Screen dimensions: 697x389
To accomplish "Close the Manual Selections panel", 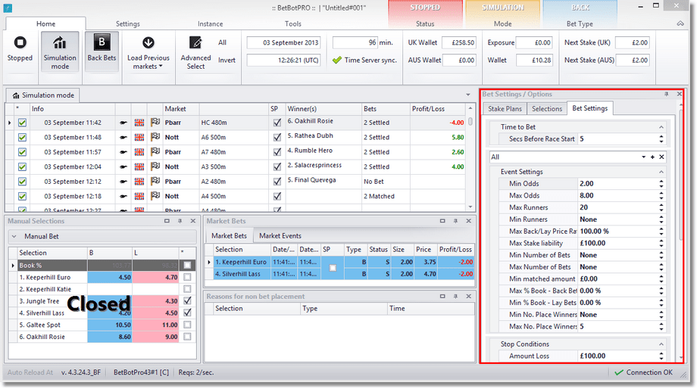I will point(193,221).
